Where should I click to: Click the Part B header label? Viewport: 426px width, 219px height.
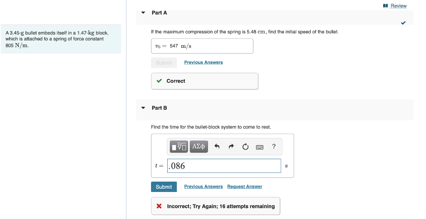pyautogui.click(x=159, y=108)
